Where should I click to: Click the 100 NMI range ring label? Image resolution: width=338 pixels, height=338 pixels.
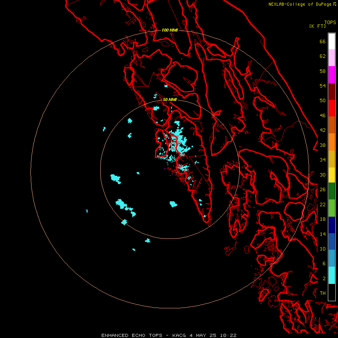(170, 30)
